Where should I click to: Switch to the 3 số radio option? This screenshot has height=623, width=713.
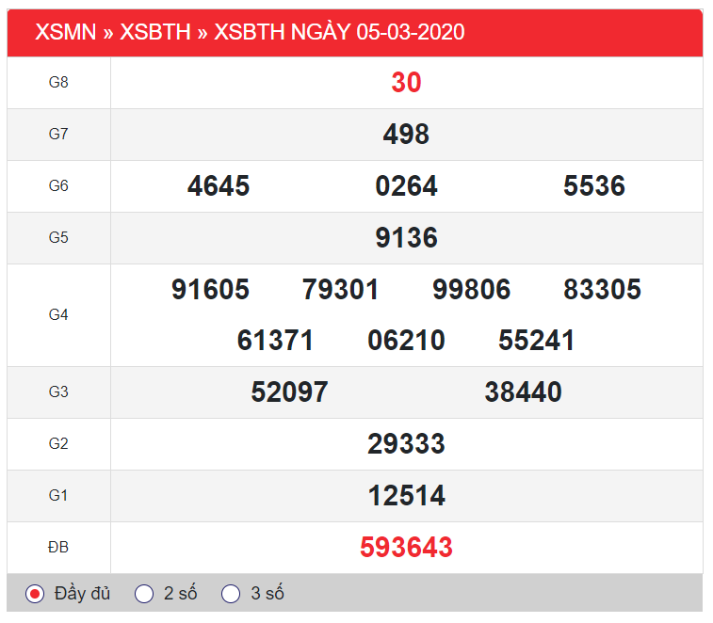231,594
